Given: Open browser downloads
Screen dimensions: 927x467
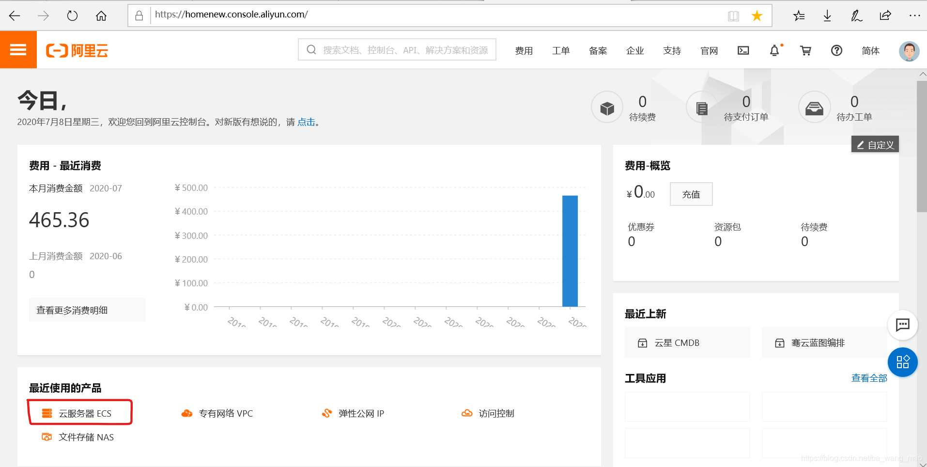Looking at the screenshot, I should pos(827,16).
